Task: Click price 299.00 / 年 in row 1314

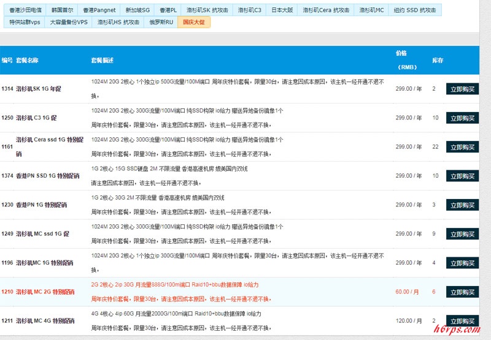Action: pos(409,89)
